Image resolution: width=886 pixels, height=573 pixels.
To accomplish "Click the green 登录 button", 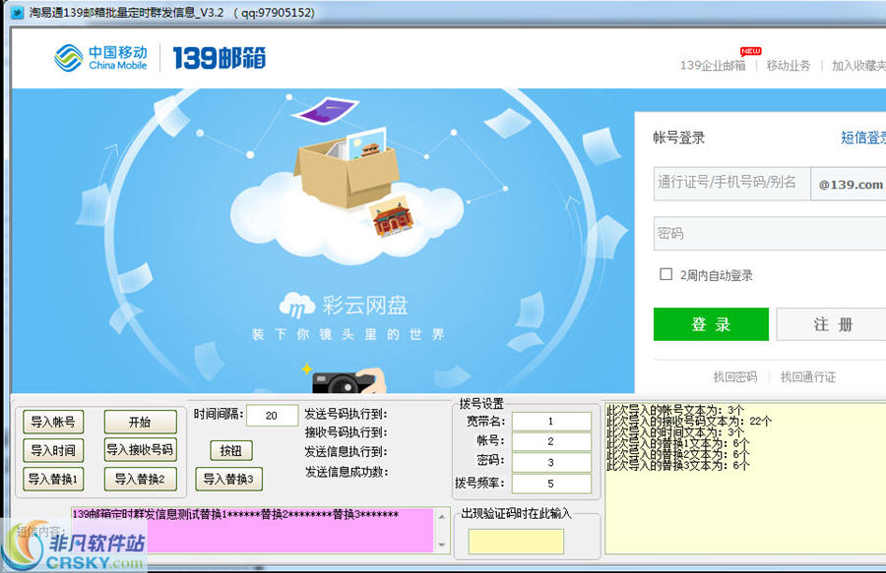I will [711, 324].
